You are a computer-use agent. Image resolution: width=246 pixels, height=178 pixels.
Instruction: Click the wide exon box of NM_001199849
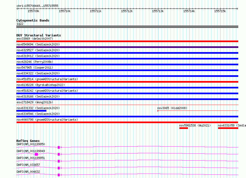[36, 154]
